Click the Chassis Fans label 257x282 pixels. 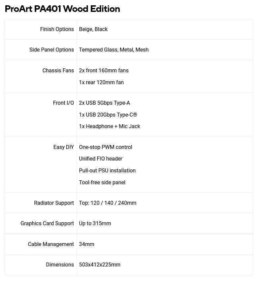click(58, 71)
